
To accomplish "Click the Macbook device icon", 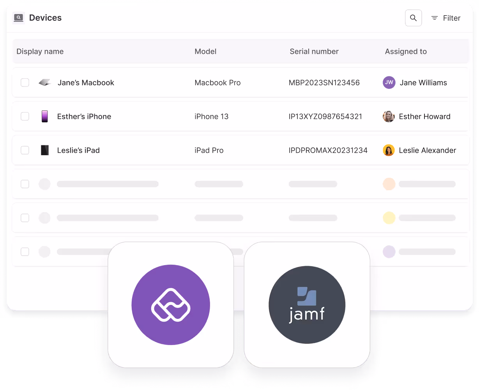I will coord(45,83).
